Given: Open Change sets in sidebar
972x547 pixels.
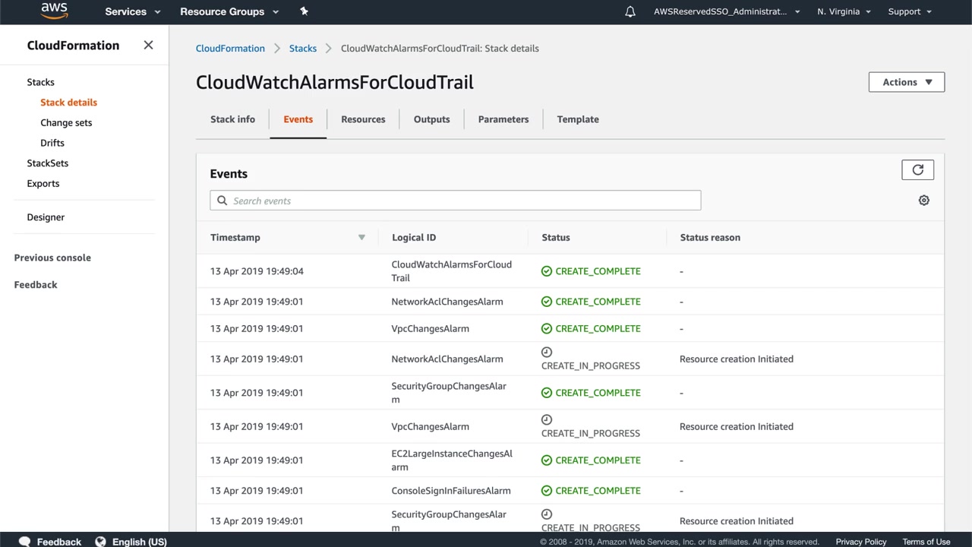Looking at the screenshot, I should coord(66,122).
